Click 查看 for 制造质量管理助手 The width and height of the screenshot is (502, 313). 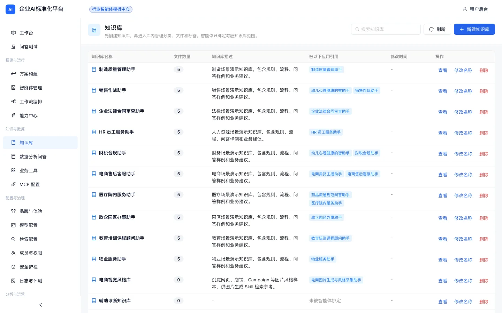(x=443, y=70)
